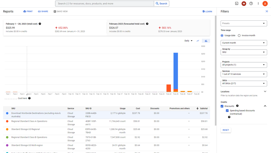Click the $237.78 subtotal cell
The height and width of the screenshot is (153, 271).
tap(204, 113)
